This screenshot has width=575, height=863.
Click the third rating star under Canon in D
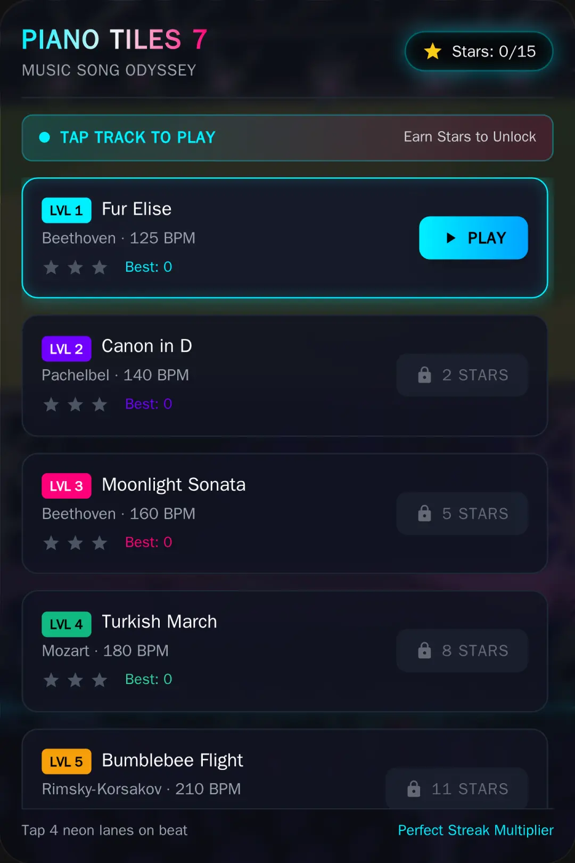100,404
